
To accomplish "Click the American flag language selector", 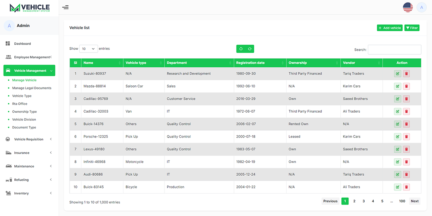I will (x=408, y=6).
